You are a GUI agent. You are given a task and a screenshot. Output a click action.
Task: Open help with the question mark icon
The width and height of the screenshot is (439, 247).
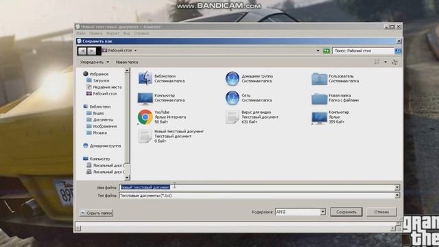[x=395, y=62]
